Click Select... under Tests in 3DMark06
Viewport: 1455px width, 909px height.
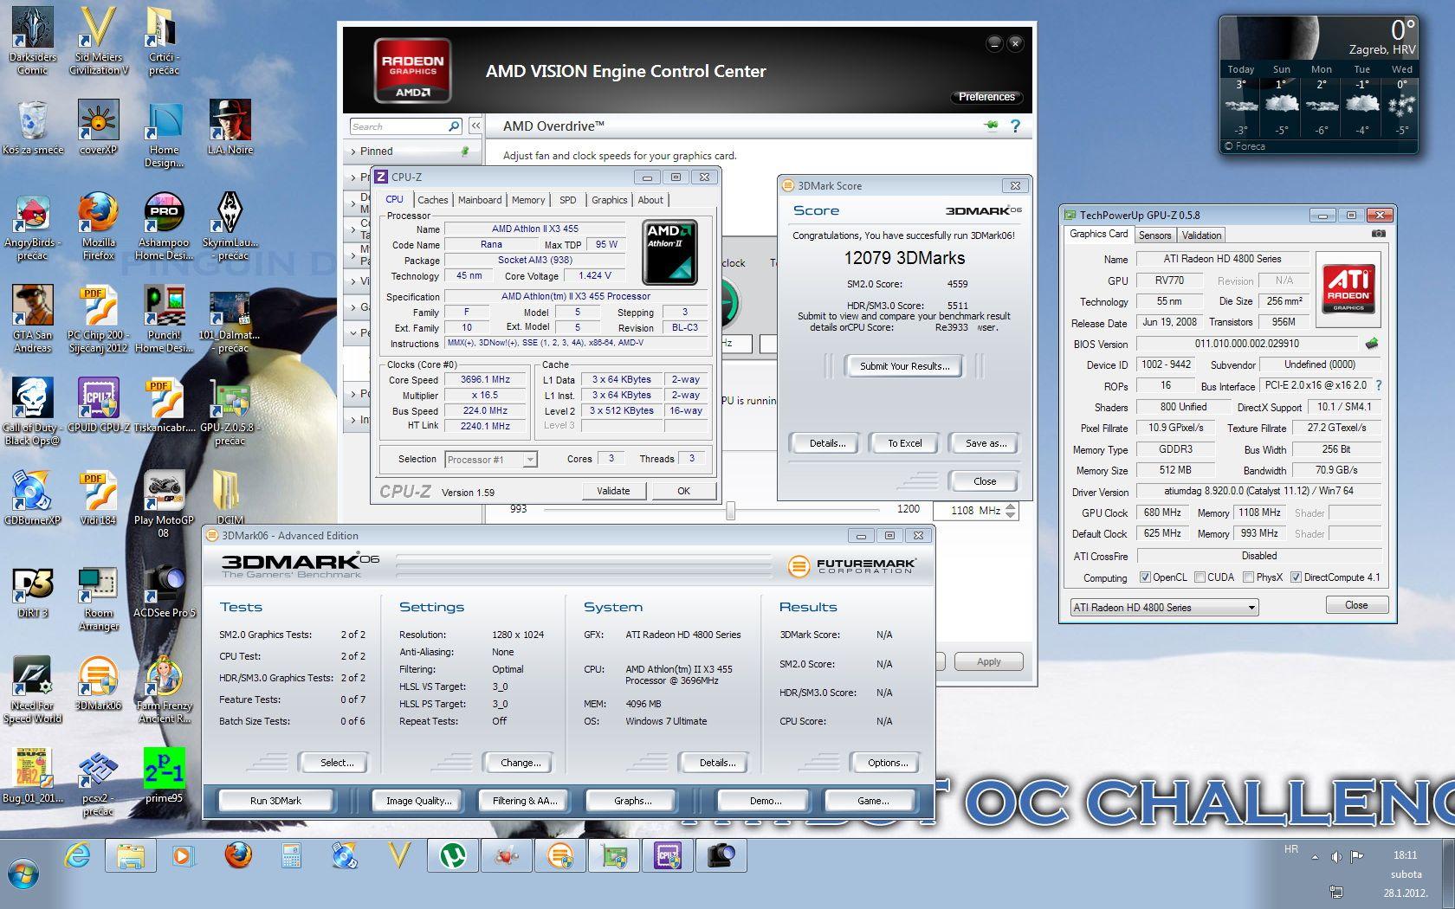[x=337, y=763]
